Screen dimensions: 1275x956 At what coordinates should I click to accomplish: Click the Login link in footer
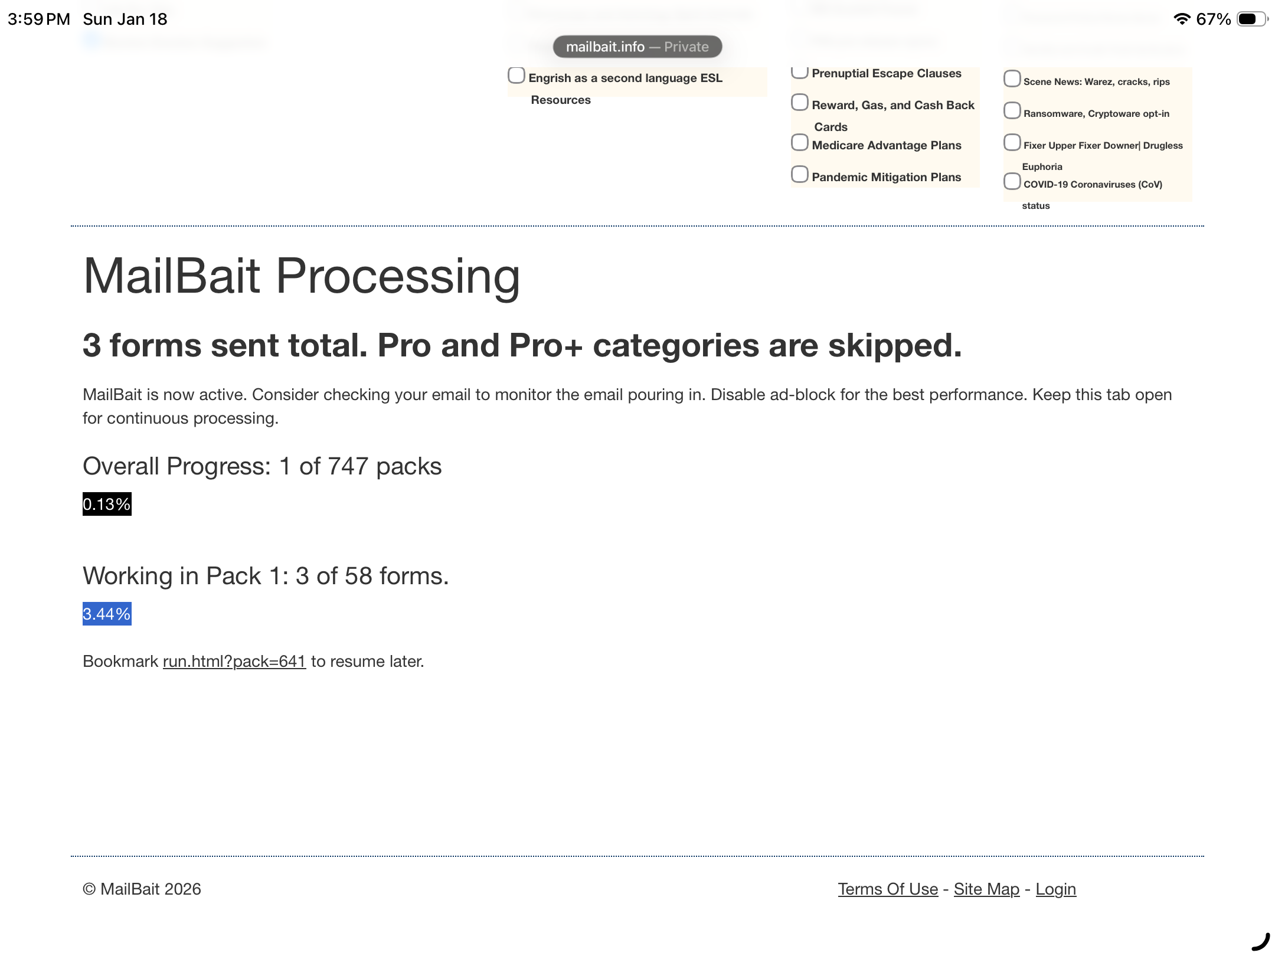tap(1055, 889)
